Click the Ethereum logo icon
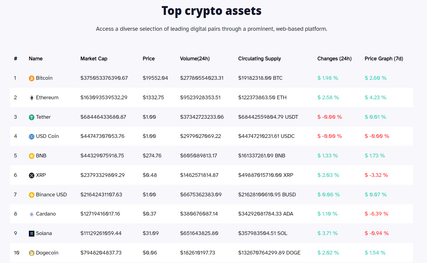This screenshot has width=427, height=263. 32,98
